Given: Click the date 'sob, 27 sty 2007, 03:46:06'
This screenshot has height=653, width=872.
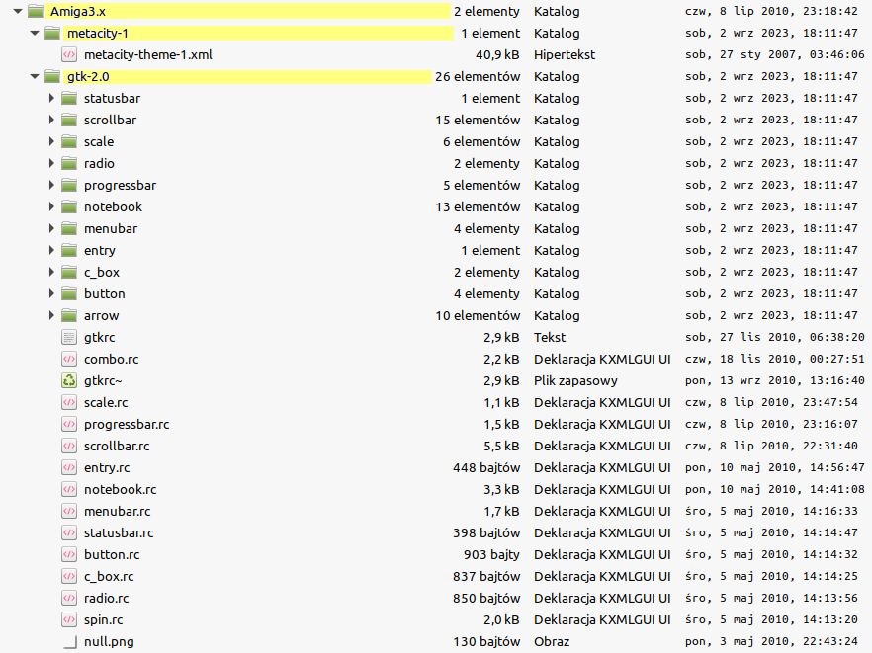Looking at the screenshot, I should 775,54.
